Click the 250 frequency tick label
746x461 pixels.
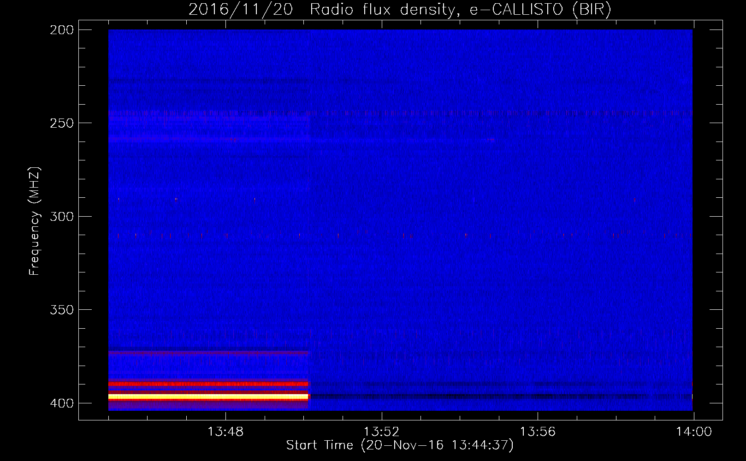(x=62, y=123)
